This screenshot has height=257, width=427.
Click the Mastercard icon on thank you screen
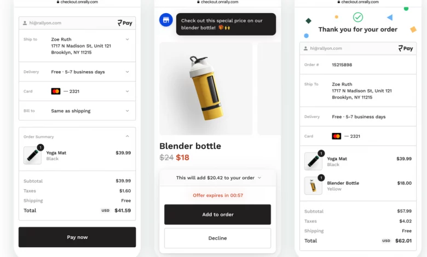(x=336, y=136)
